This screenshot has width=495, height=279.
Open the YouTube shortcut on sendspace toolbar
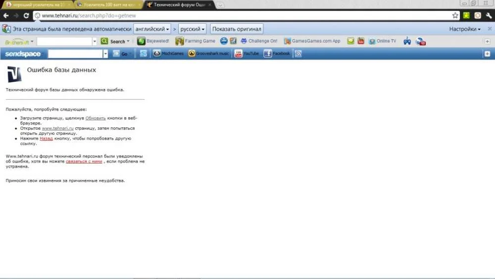247,54
